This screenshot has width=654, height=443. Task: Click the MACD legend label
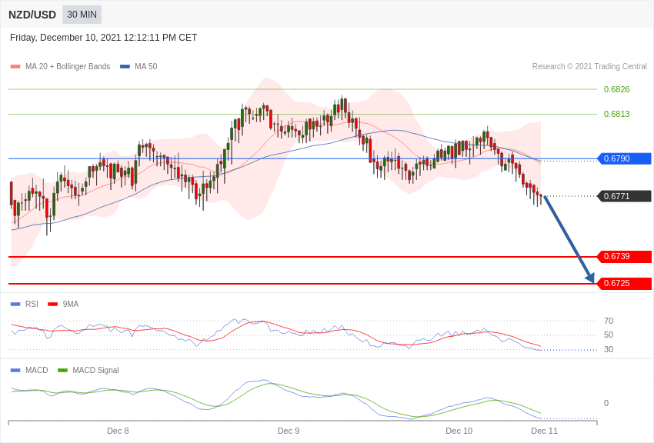(x=37, y=370)
